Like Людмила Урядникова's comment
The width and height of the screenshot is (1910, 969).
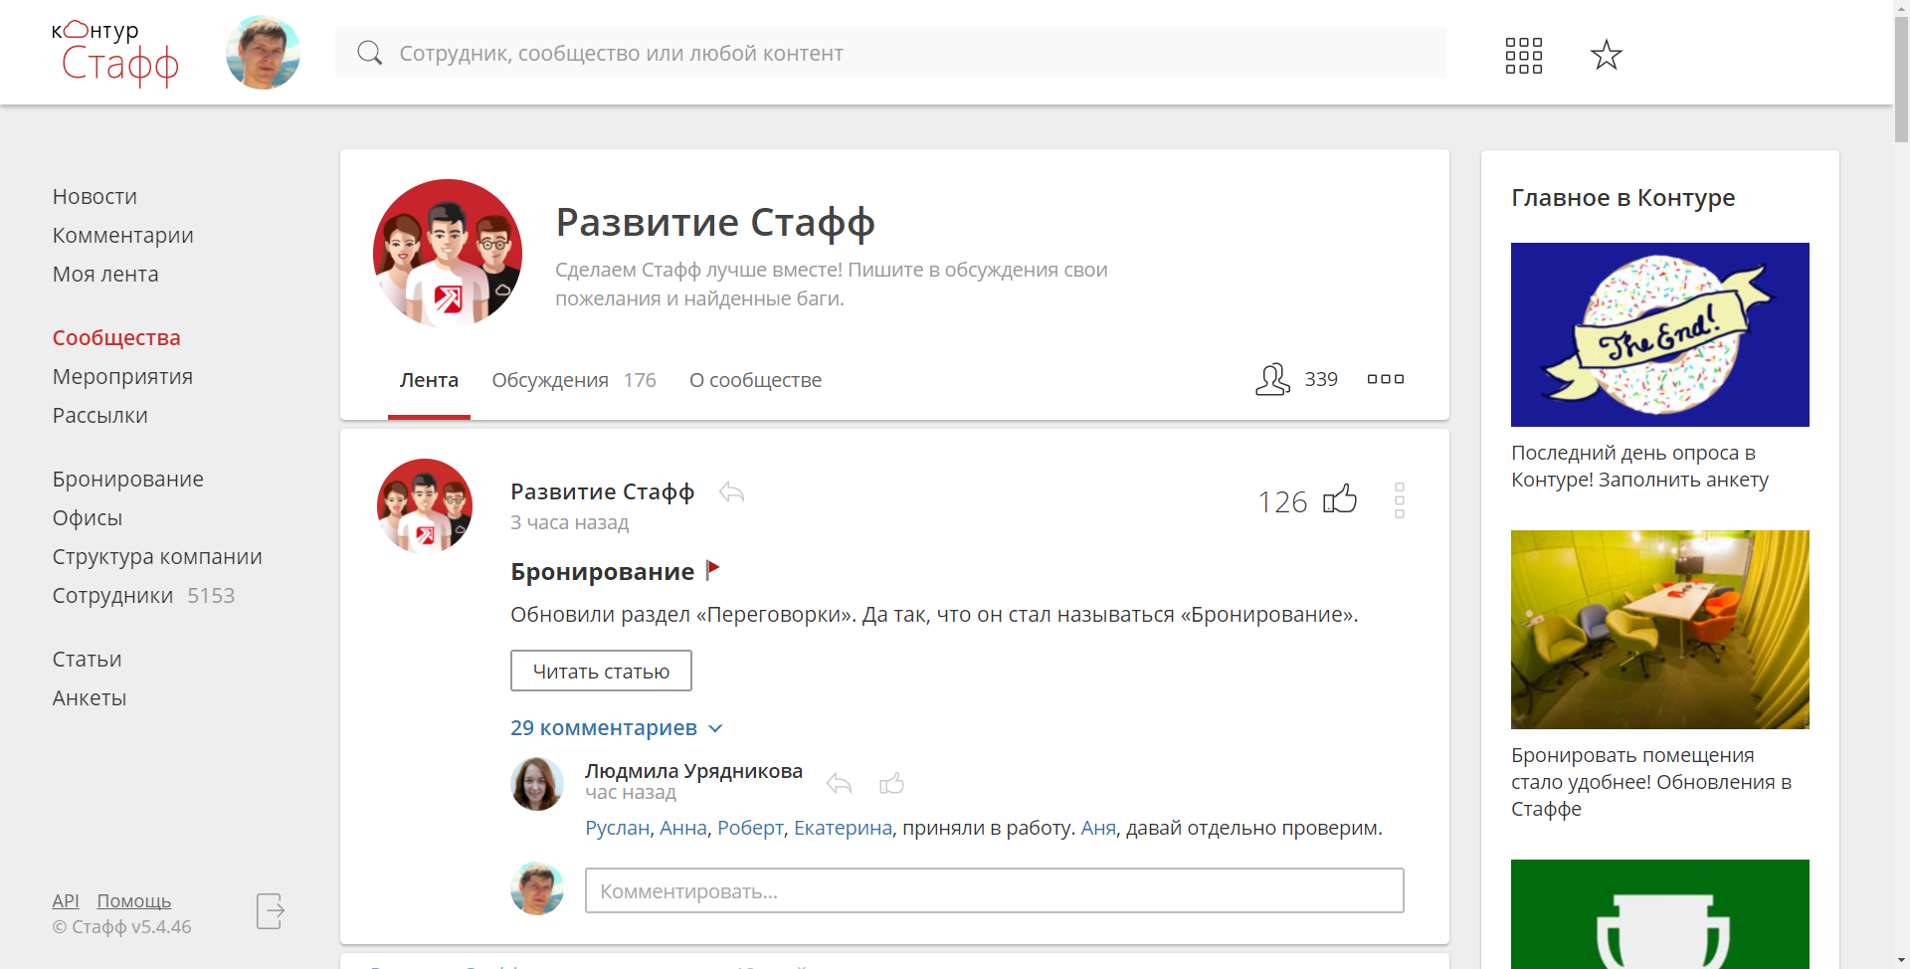pyautogui.click(x=891, y=783)
